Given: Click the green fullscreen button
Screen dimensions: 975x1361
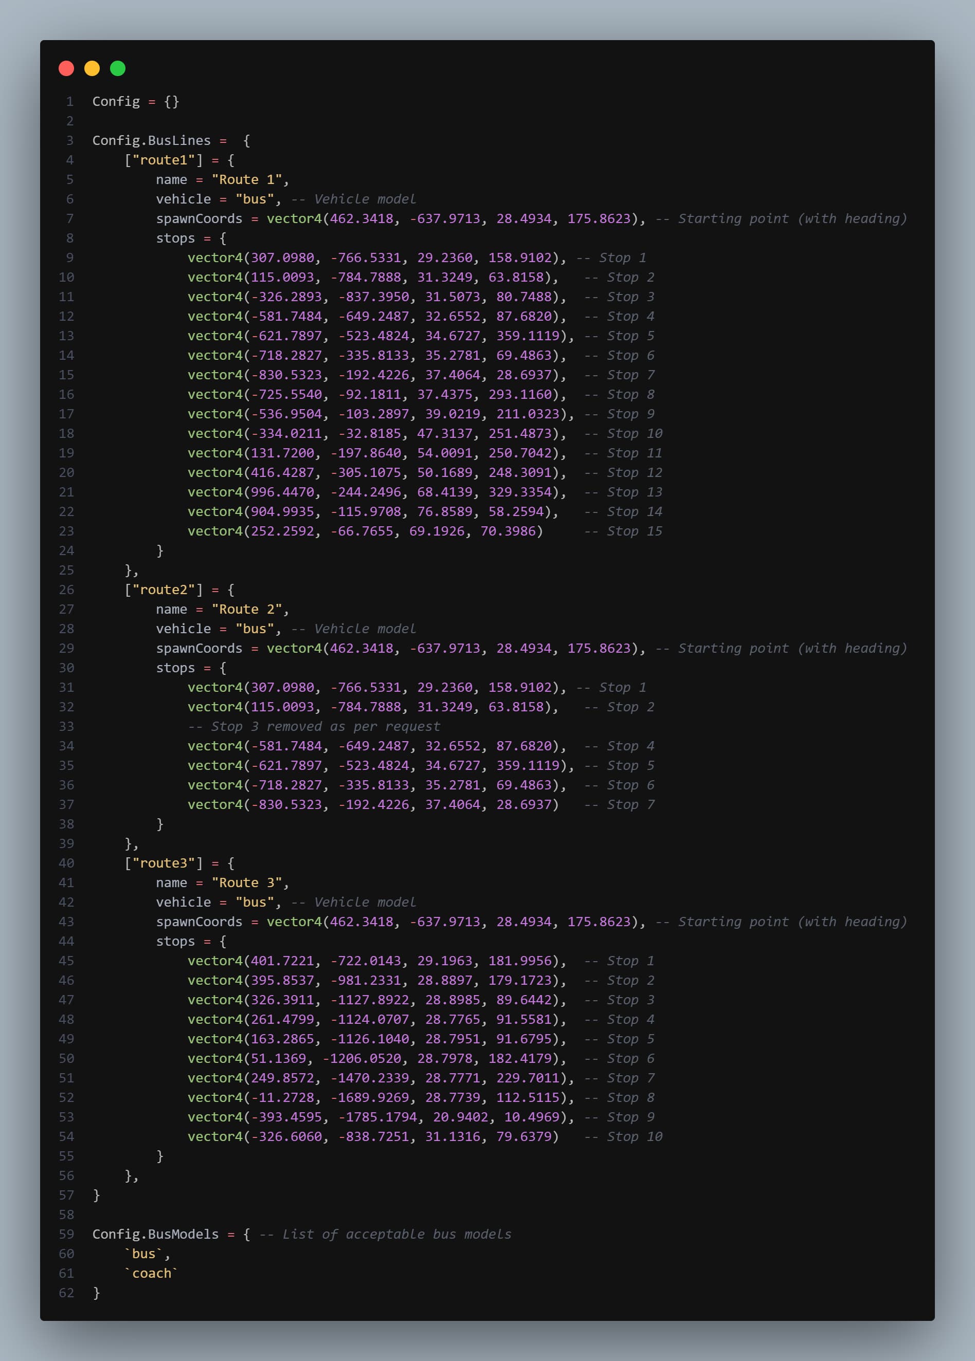Looking at the screenshot, I should (x=118, y=69).
